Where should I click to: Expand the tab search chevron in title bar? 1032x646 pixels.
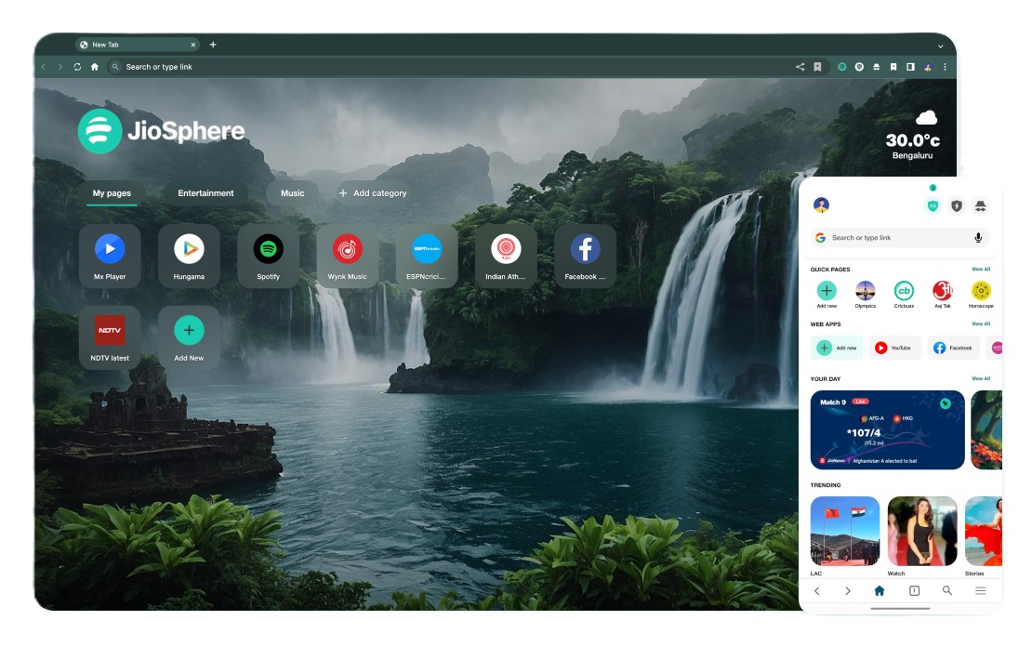tap(940, 46)
